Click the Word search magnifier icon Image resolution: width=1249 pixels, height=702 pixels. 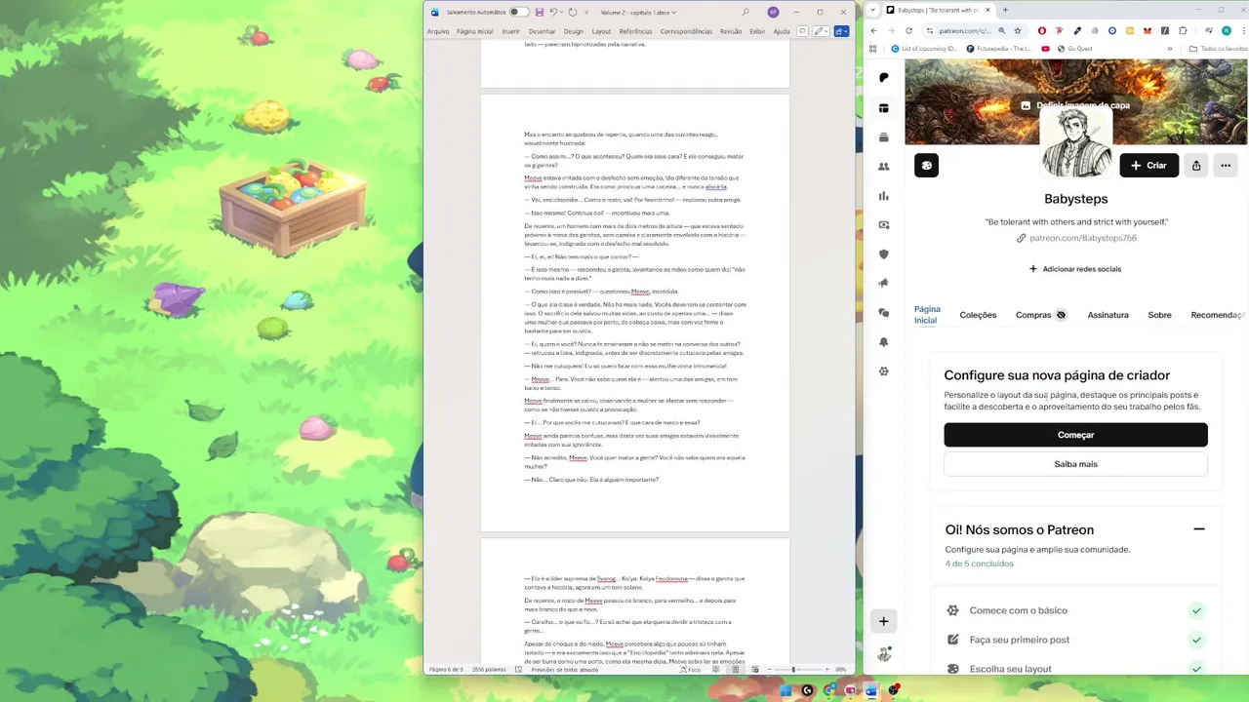(745, 12)
